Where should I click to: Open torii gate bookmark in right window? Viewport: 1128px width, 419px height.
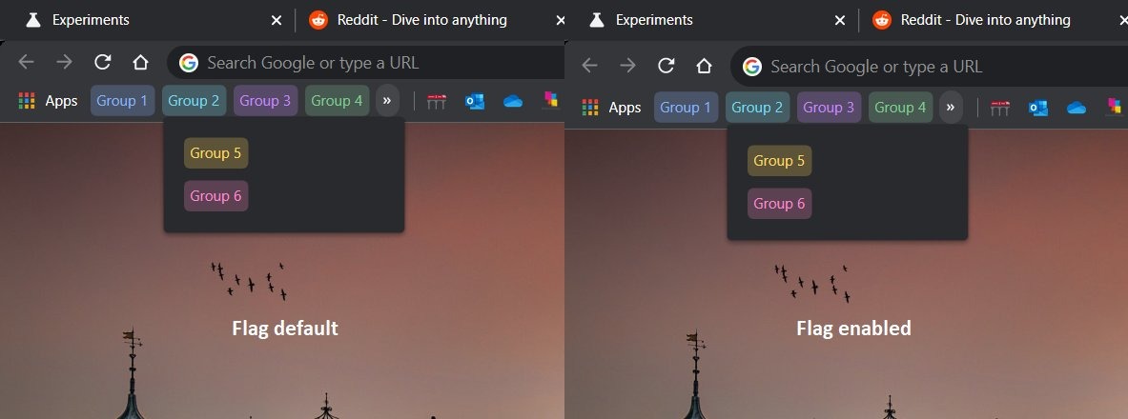pos(999,108)
